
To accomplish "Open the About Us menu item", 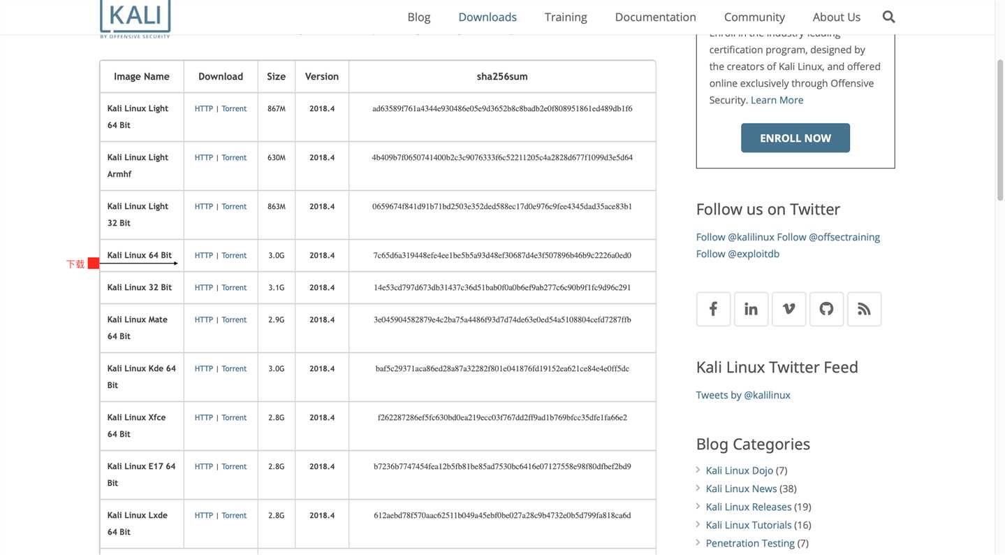I will point(836,17).
